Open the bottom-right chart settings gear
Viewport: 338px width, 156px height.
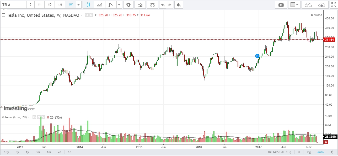332,152
